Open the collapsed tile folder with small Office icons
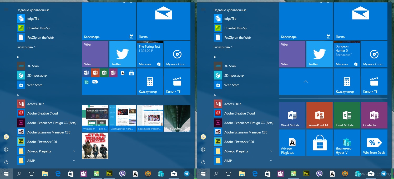 click(x=109, y=82)
